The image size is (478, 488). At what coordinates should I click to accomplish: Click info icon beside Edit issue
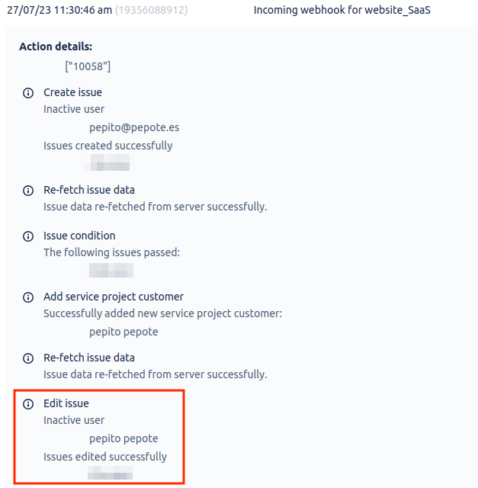[x=28, y=404]
